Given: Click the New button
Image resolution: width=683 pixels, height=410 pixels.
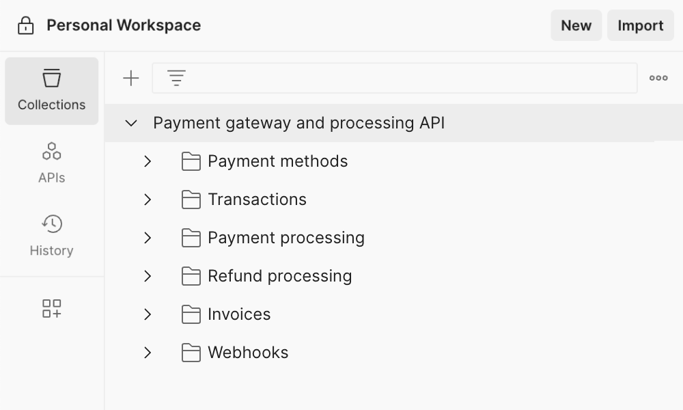Looking at the screenshot, I should [576, 26].
